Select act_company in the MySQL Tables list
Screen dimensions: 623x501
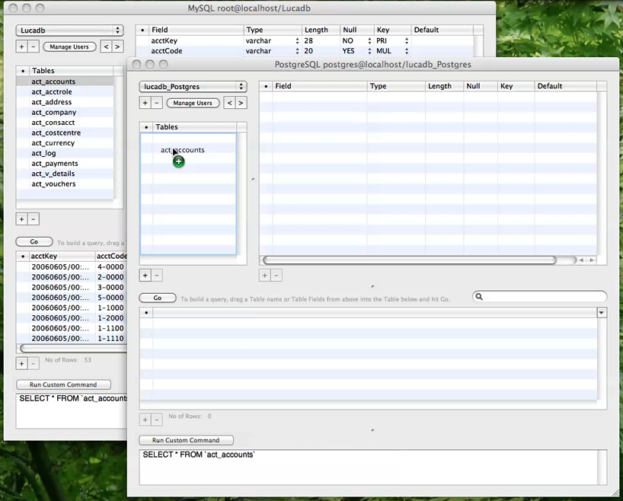pos(53,112)
